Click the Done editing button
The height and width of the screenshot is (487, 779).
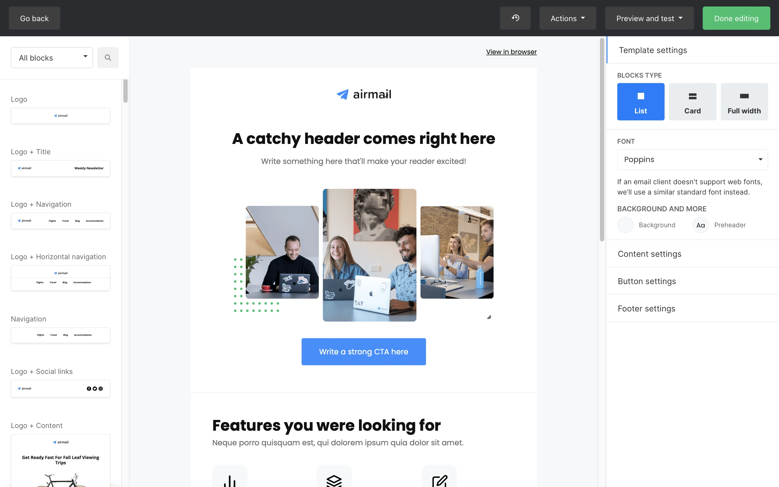coord(736,18)
